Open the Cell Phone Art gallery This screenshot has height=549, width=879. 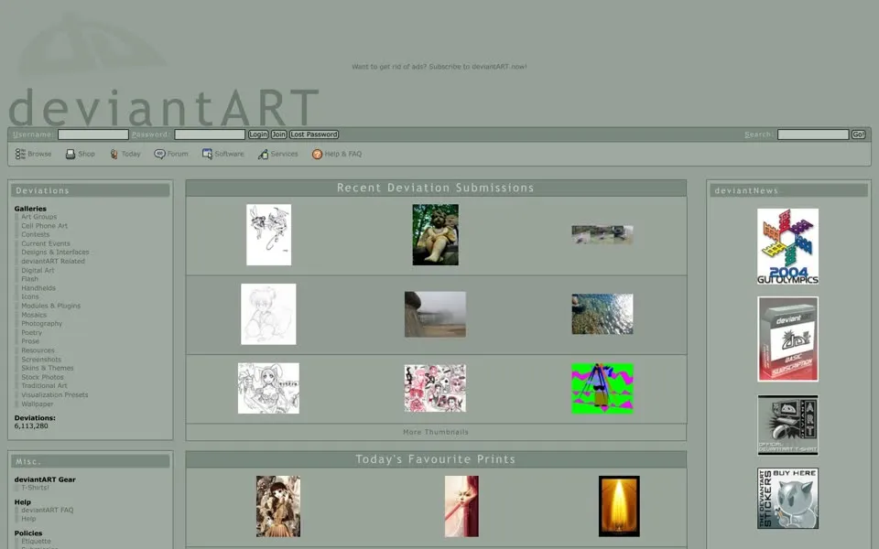pyautogui.click(x=44, y=226)
